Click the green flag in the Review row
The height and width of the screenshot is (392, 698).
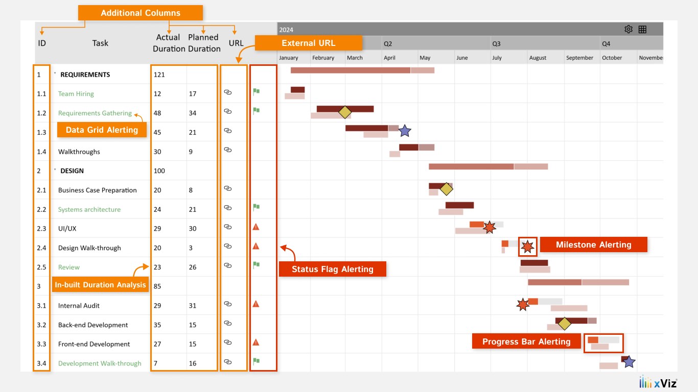[256, 265]
